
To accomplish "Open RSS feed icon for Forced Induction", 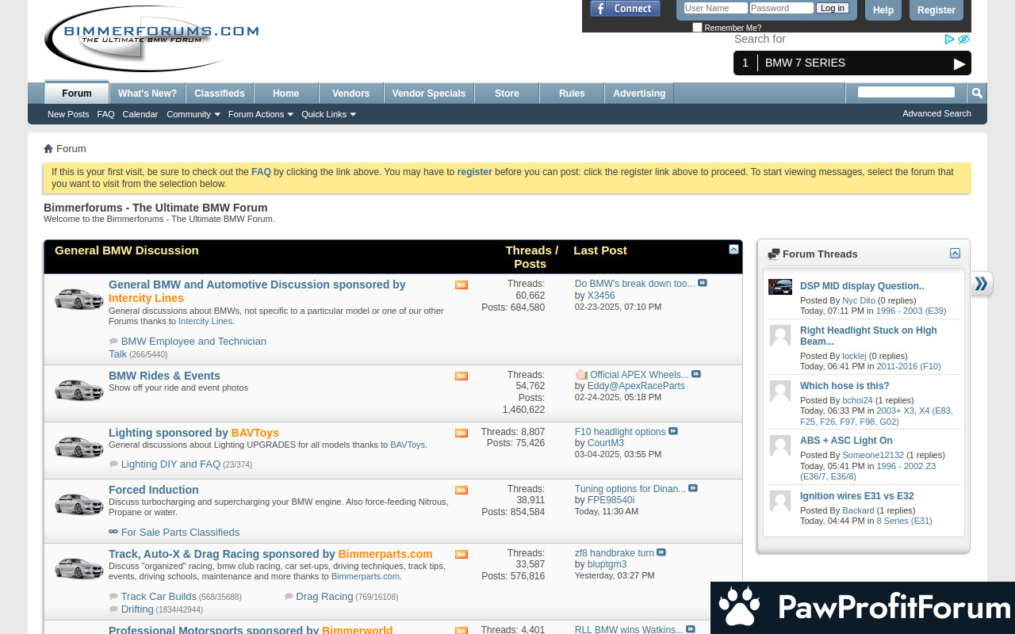I will point(462,491).
